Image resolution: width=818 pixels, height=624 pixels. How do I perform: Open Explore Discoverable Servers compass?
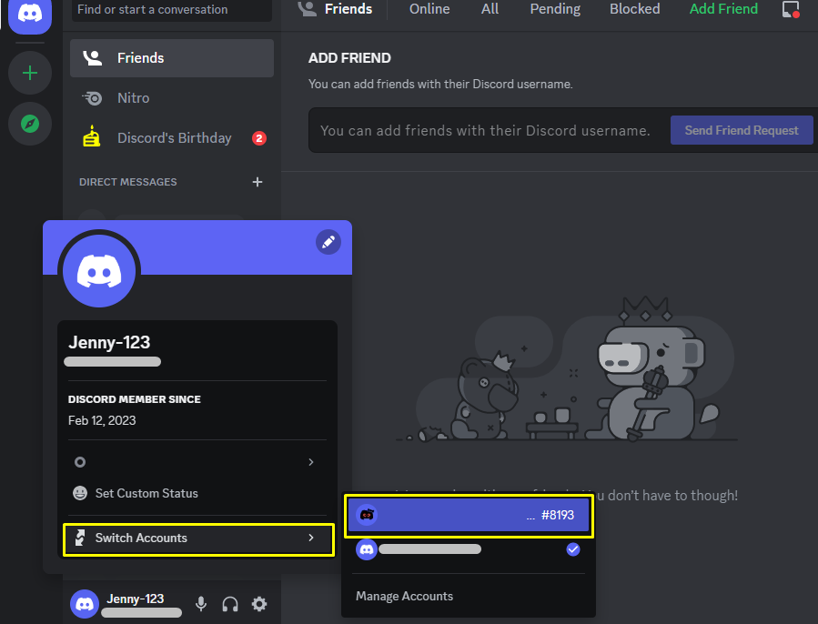30,124
